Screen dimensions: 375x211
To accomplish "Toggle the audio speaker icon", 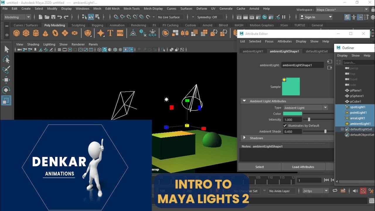I will click(x=355, y=191).
